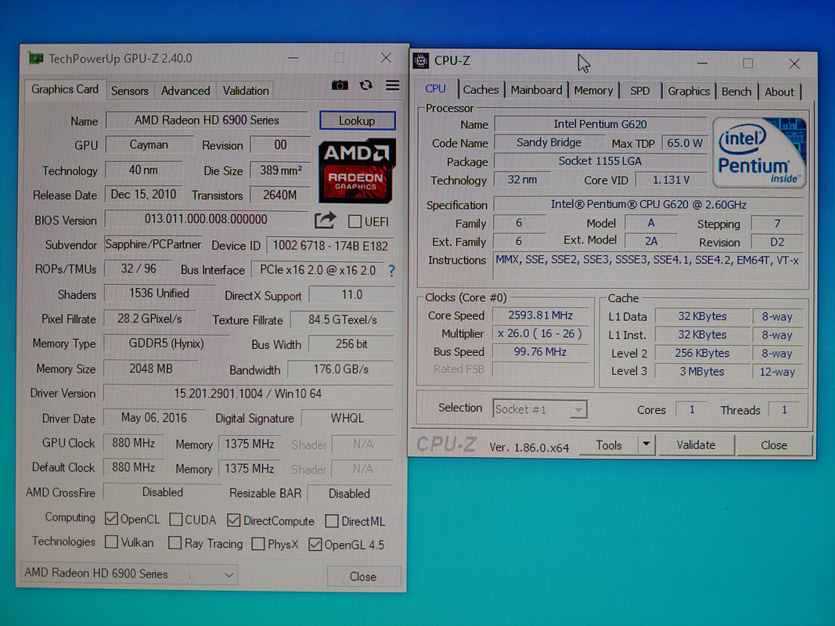Screen dimensions: 835x626
Task: Click the CPU Name field Intel Pentium G620
Action: [600, 124]
